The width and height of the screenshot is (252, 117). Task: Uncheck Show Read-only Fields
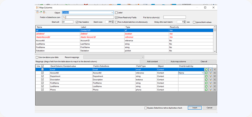[116, 17]
